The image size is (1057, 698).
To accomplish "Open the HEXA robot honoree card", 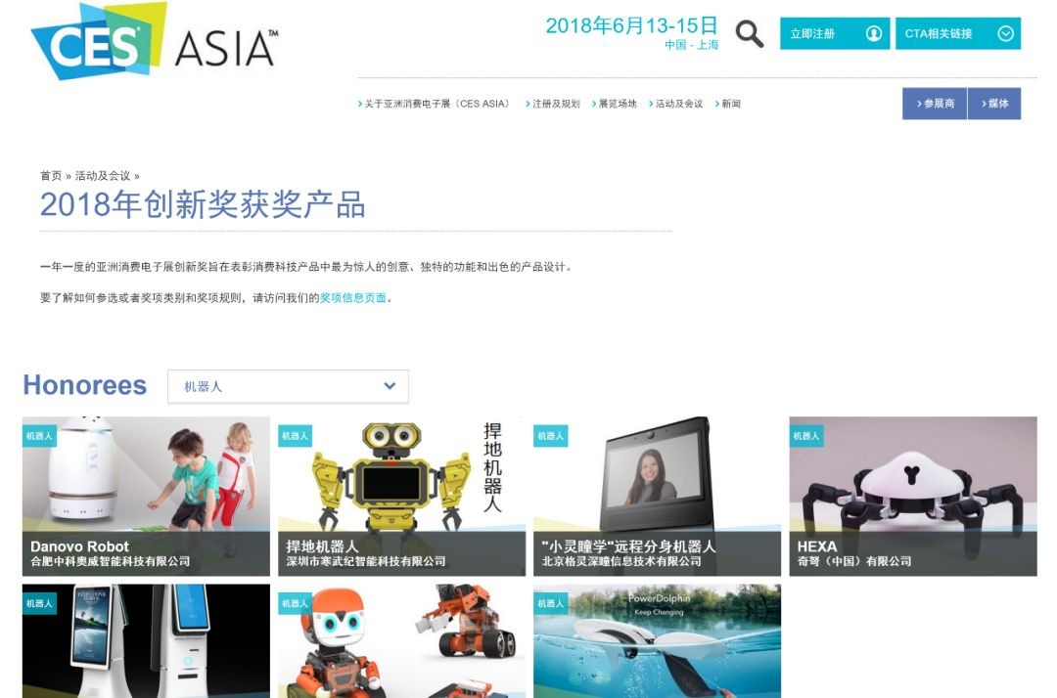I will [913, 496].
